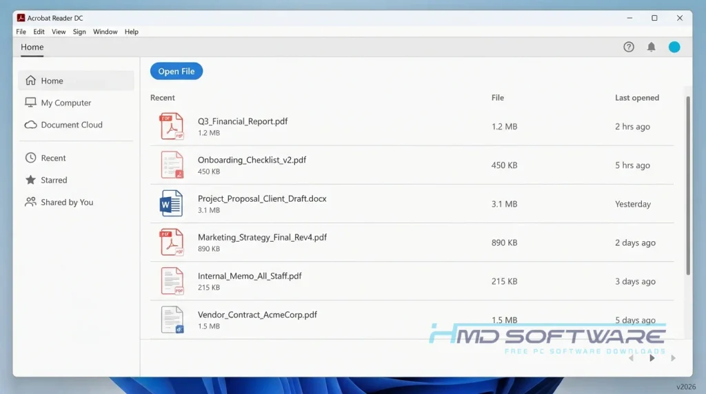Select the Home tab
The height and width of the screenshot is (394, 706).
[32, 48]
